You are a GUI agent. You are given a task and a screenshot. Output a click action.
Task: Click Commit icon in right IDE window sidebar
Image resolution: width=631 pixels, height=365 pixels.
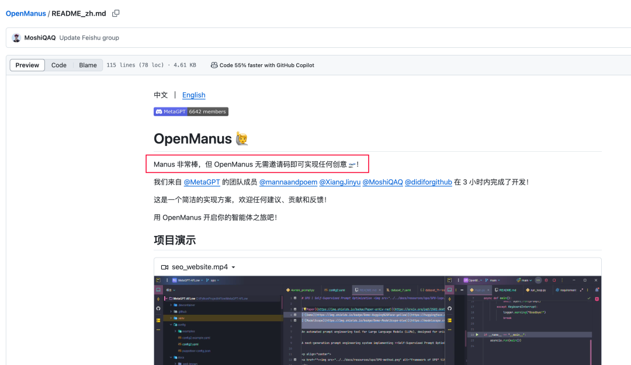point(449,299)
